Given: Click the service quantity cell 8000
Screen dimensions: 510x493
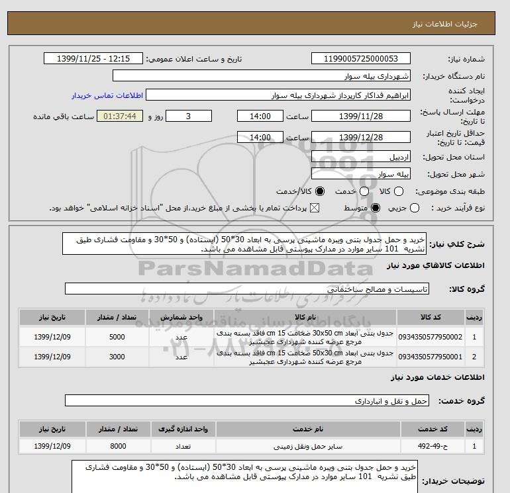Looking at the screenshot, I should (x=118, y=446).
